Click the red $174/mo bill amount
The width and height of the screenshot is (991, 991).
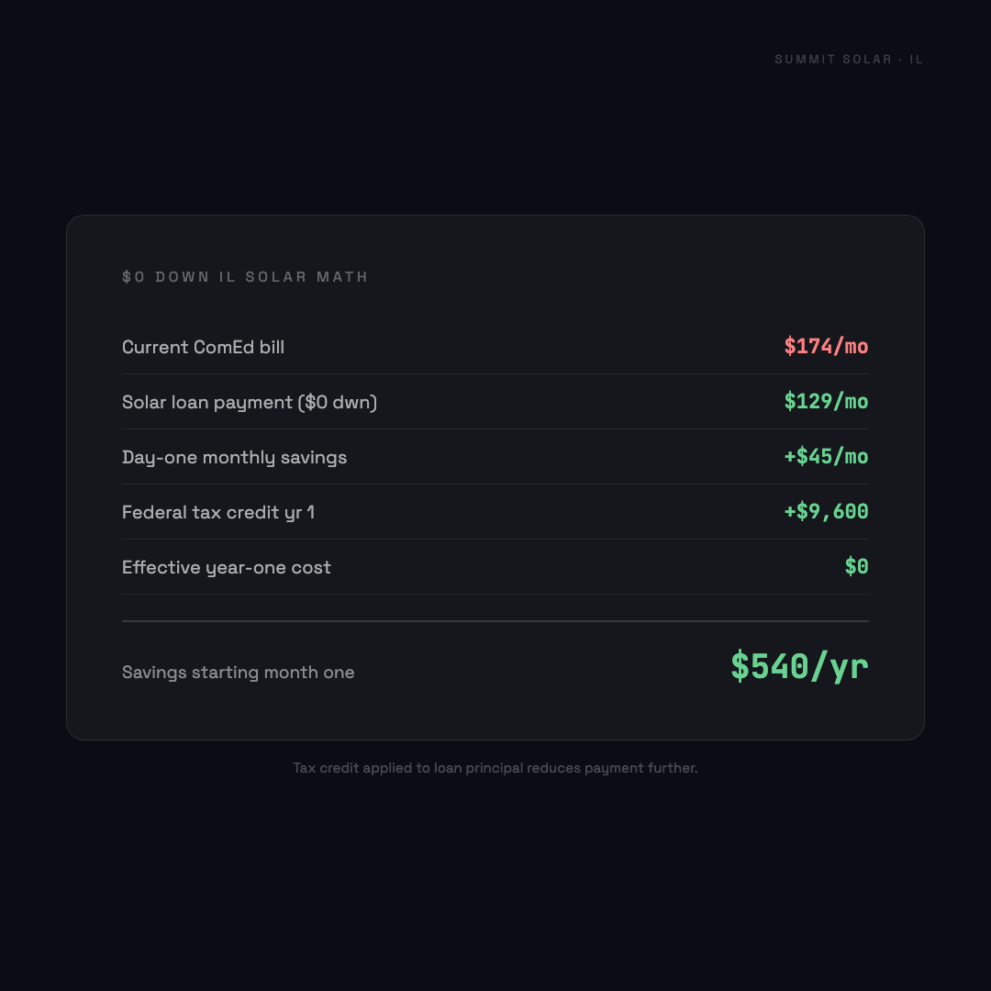pos(826,347)
